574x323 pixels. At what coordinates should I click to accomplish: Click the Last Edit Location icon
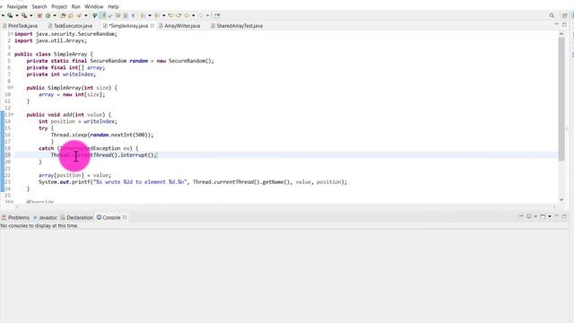pyautogui.click(x=170, y=15)
